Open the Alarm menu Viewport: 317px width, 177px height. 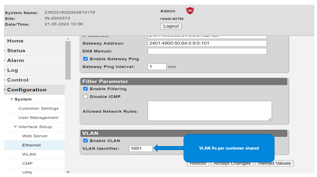point(15,60)
